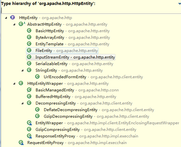Screen dimensions: 181x147
Task: Collapse the DecompressingEntity node arrow
Action: point(22,103)
